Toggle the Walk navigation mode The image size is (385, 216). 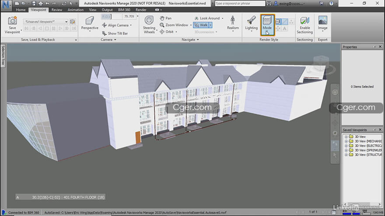click(201, 25)
